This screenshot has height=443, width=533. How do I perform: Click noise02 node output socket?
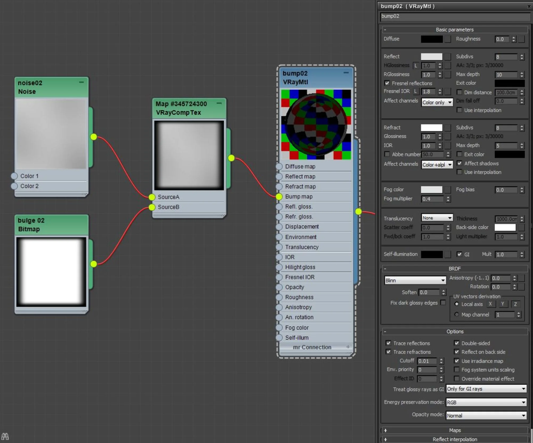[x=94, y=137]
